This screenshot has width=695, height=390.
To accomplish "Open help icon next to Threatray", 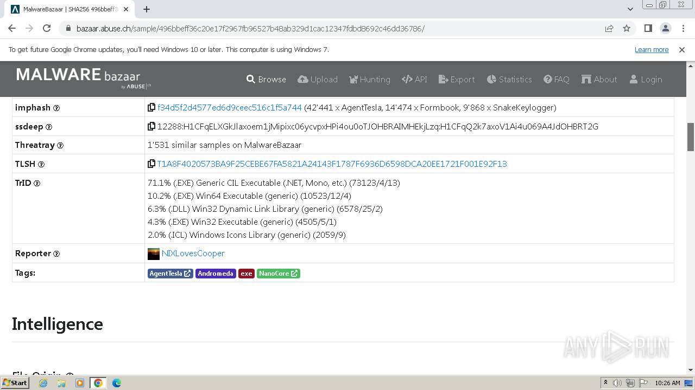I will click(x=60, y=145).
